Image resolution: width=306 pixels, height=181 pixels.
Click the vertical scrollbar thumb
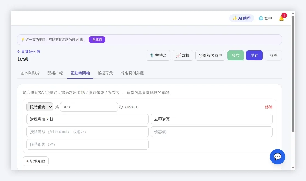point(293,74)
